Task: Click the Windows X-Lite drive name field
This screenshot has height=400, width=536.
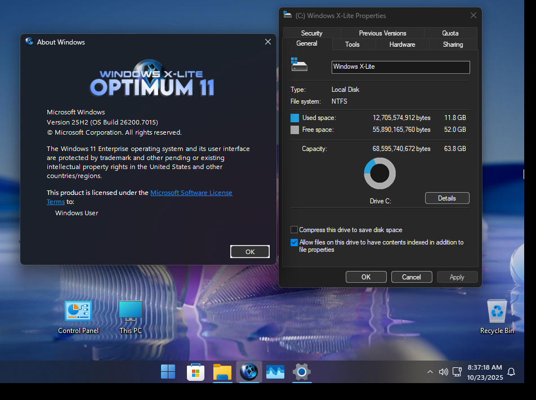Action: tap(401, 67)
